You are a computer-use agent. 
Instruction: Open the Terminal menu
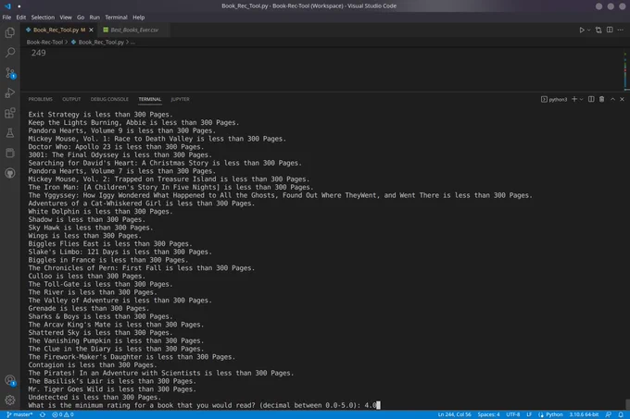[116, 18]
